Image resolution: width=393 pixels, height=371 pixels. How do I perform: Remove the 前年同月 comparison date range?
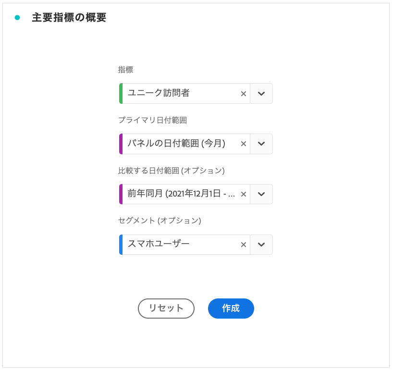[x=244, y=194]
